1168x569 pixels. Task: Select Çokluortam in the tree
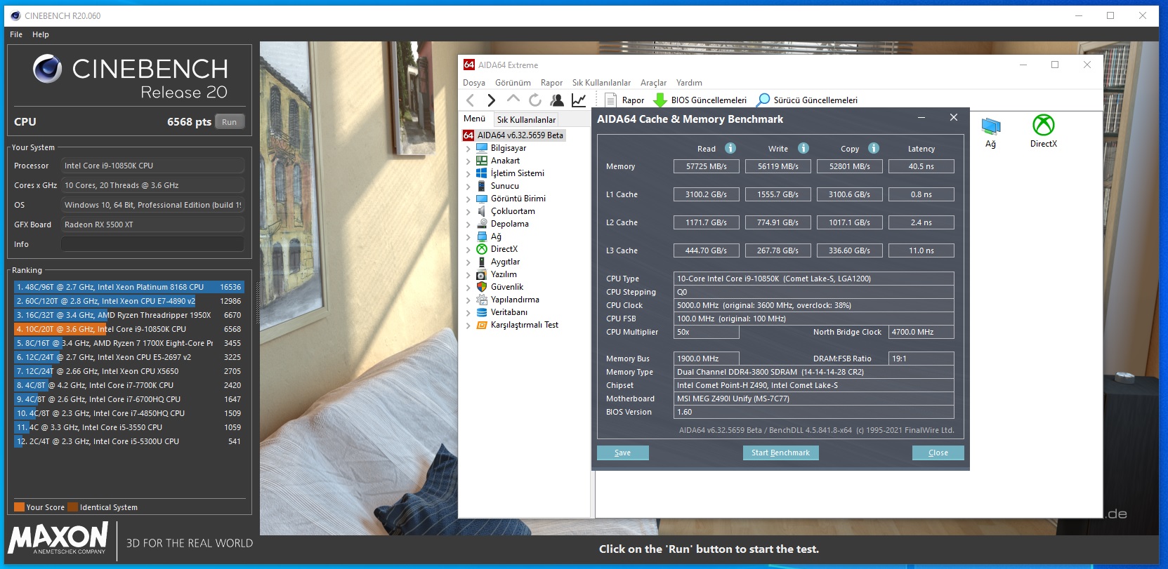(513, 211)
